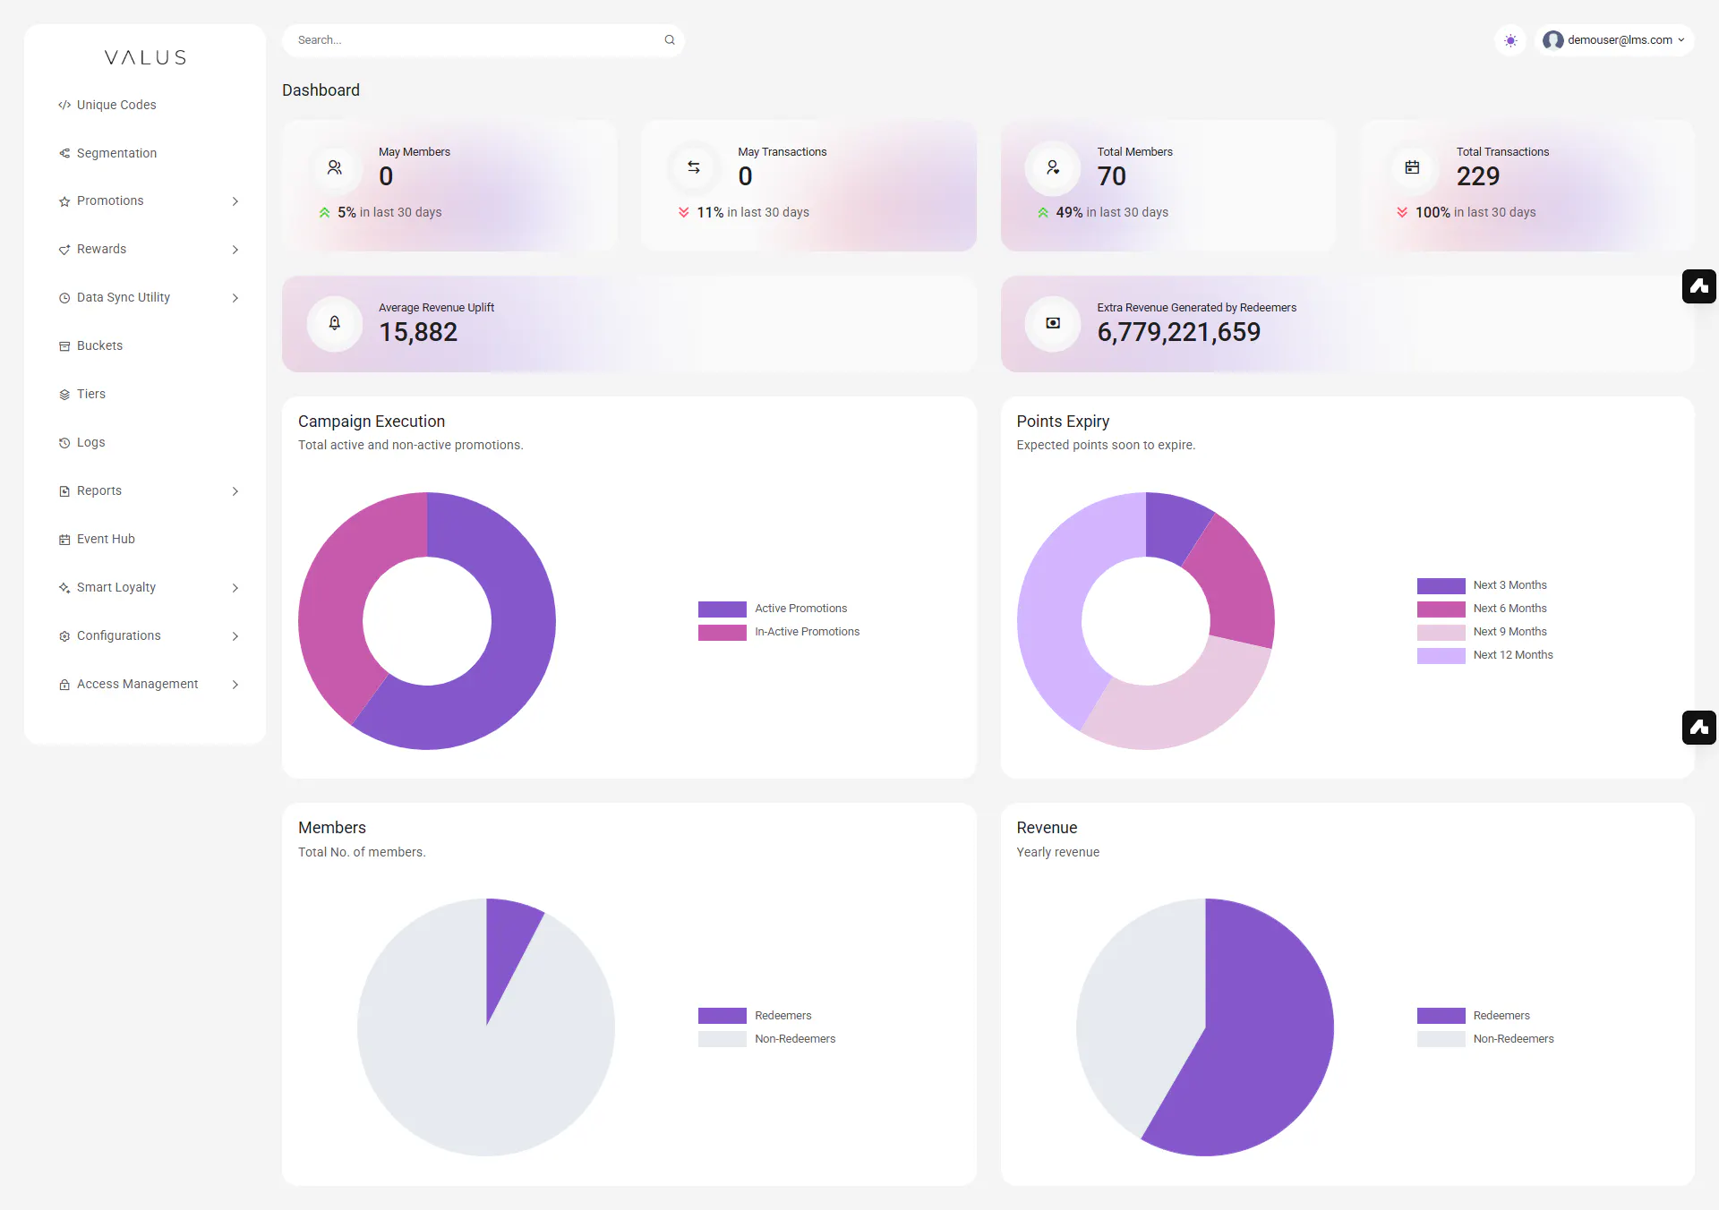Screen dimensions: 1719x1210
Task: Toggle Active Promotions legend series
Action: [x=773, y=609]
